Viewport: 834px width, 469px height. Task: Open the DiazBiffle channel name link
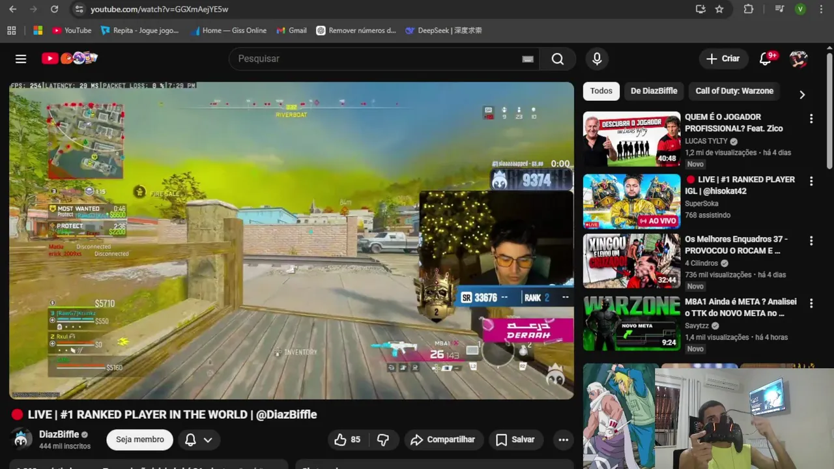coord(59,434)
